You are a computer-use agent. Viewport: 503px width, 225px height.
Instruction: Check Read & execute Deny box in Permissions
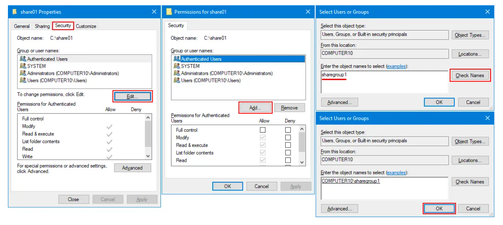(288, 145)
